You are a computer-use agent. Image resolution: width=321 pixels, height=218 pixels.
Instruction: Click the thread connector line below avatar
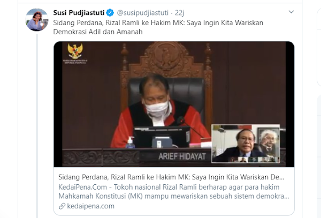[x=37, y=125]
